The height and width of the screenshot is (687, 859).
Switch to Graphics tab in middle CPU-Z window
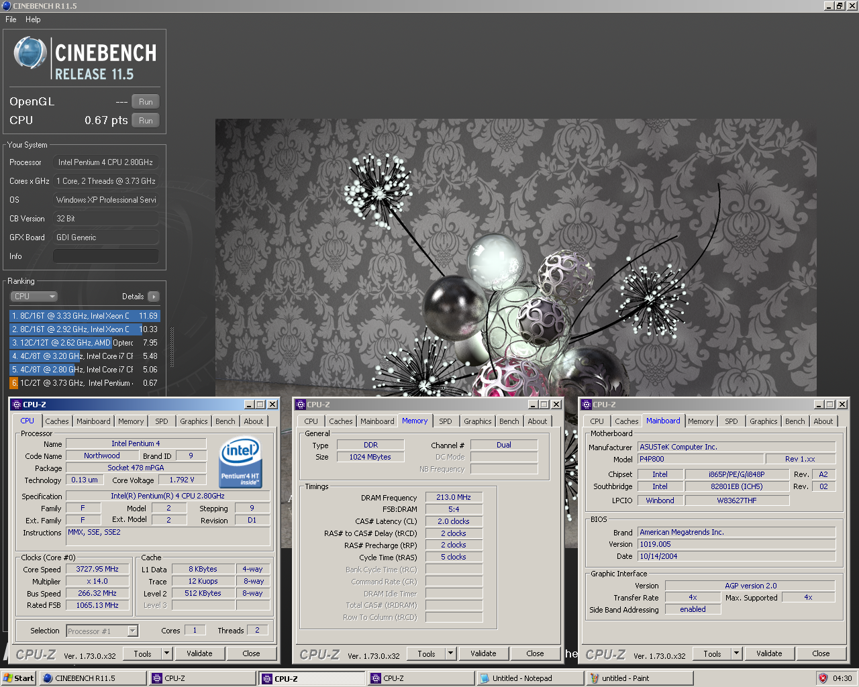click(478, 421)
